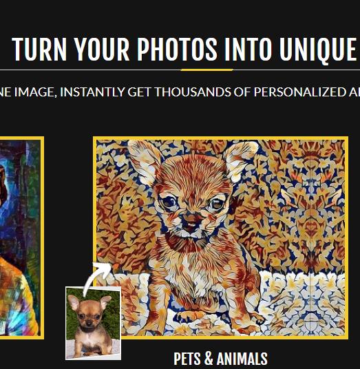360x369 pixels.
Task: Click the PETS & ANIMALS caption
Action: click(220, 359)
